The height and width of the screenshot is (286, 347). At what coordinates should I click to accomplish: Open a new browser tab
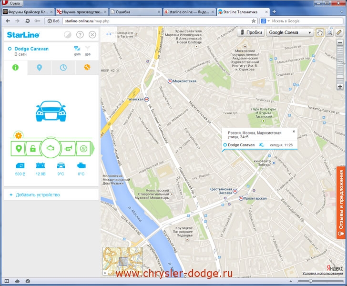274,12
